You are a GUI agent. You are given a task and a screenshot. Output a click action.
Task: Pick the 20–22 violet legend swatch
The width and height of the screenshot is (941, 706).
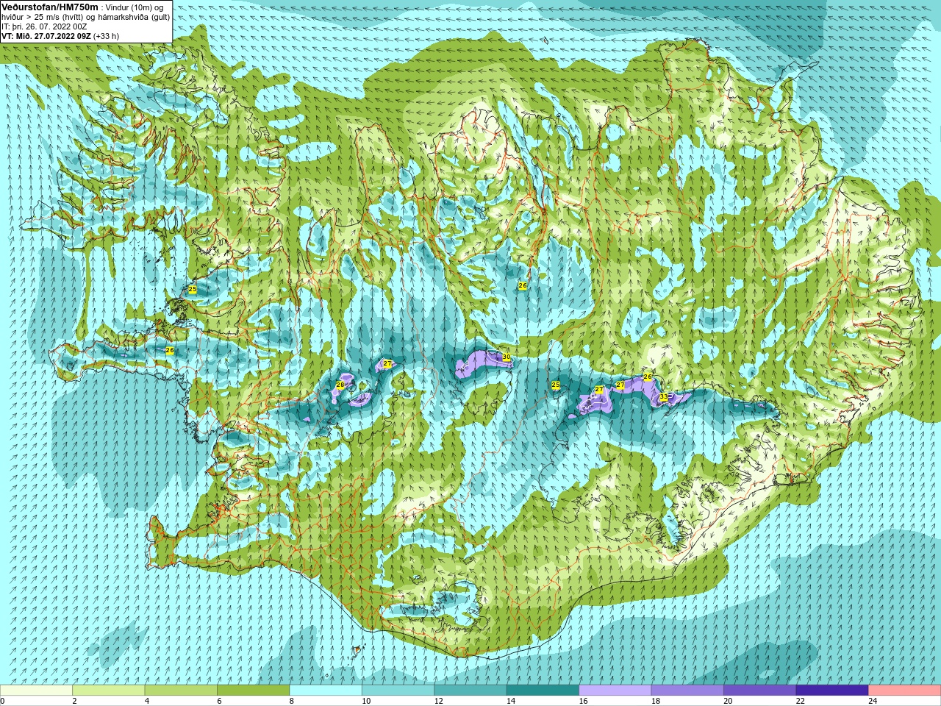760,690
